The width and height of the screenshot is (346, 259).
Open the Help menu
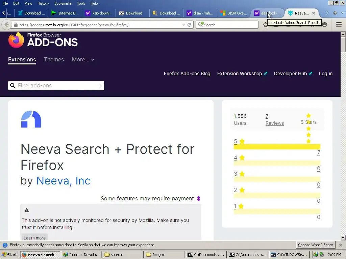coord(94,3)
